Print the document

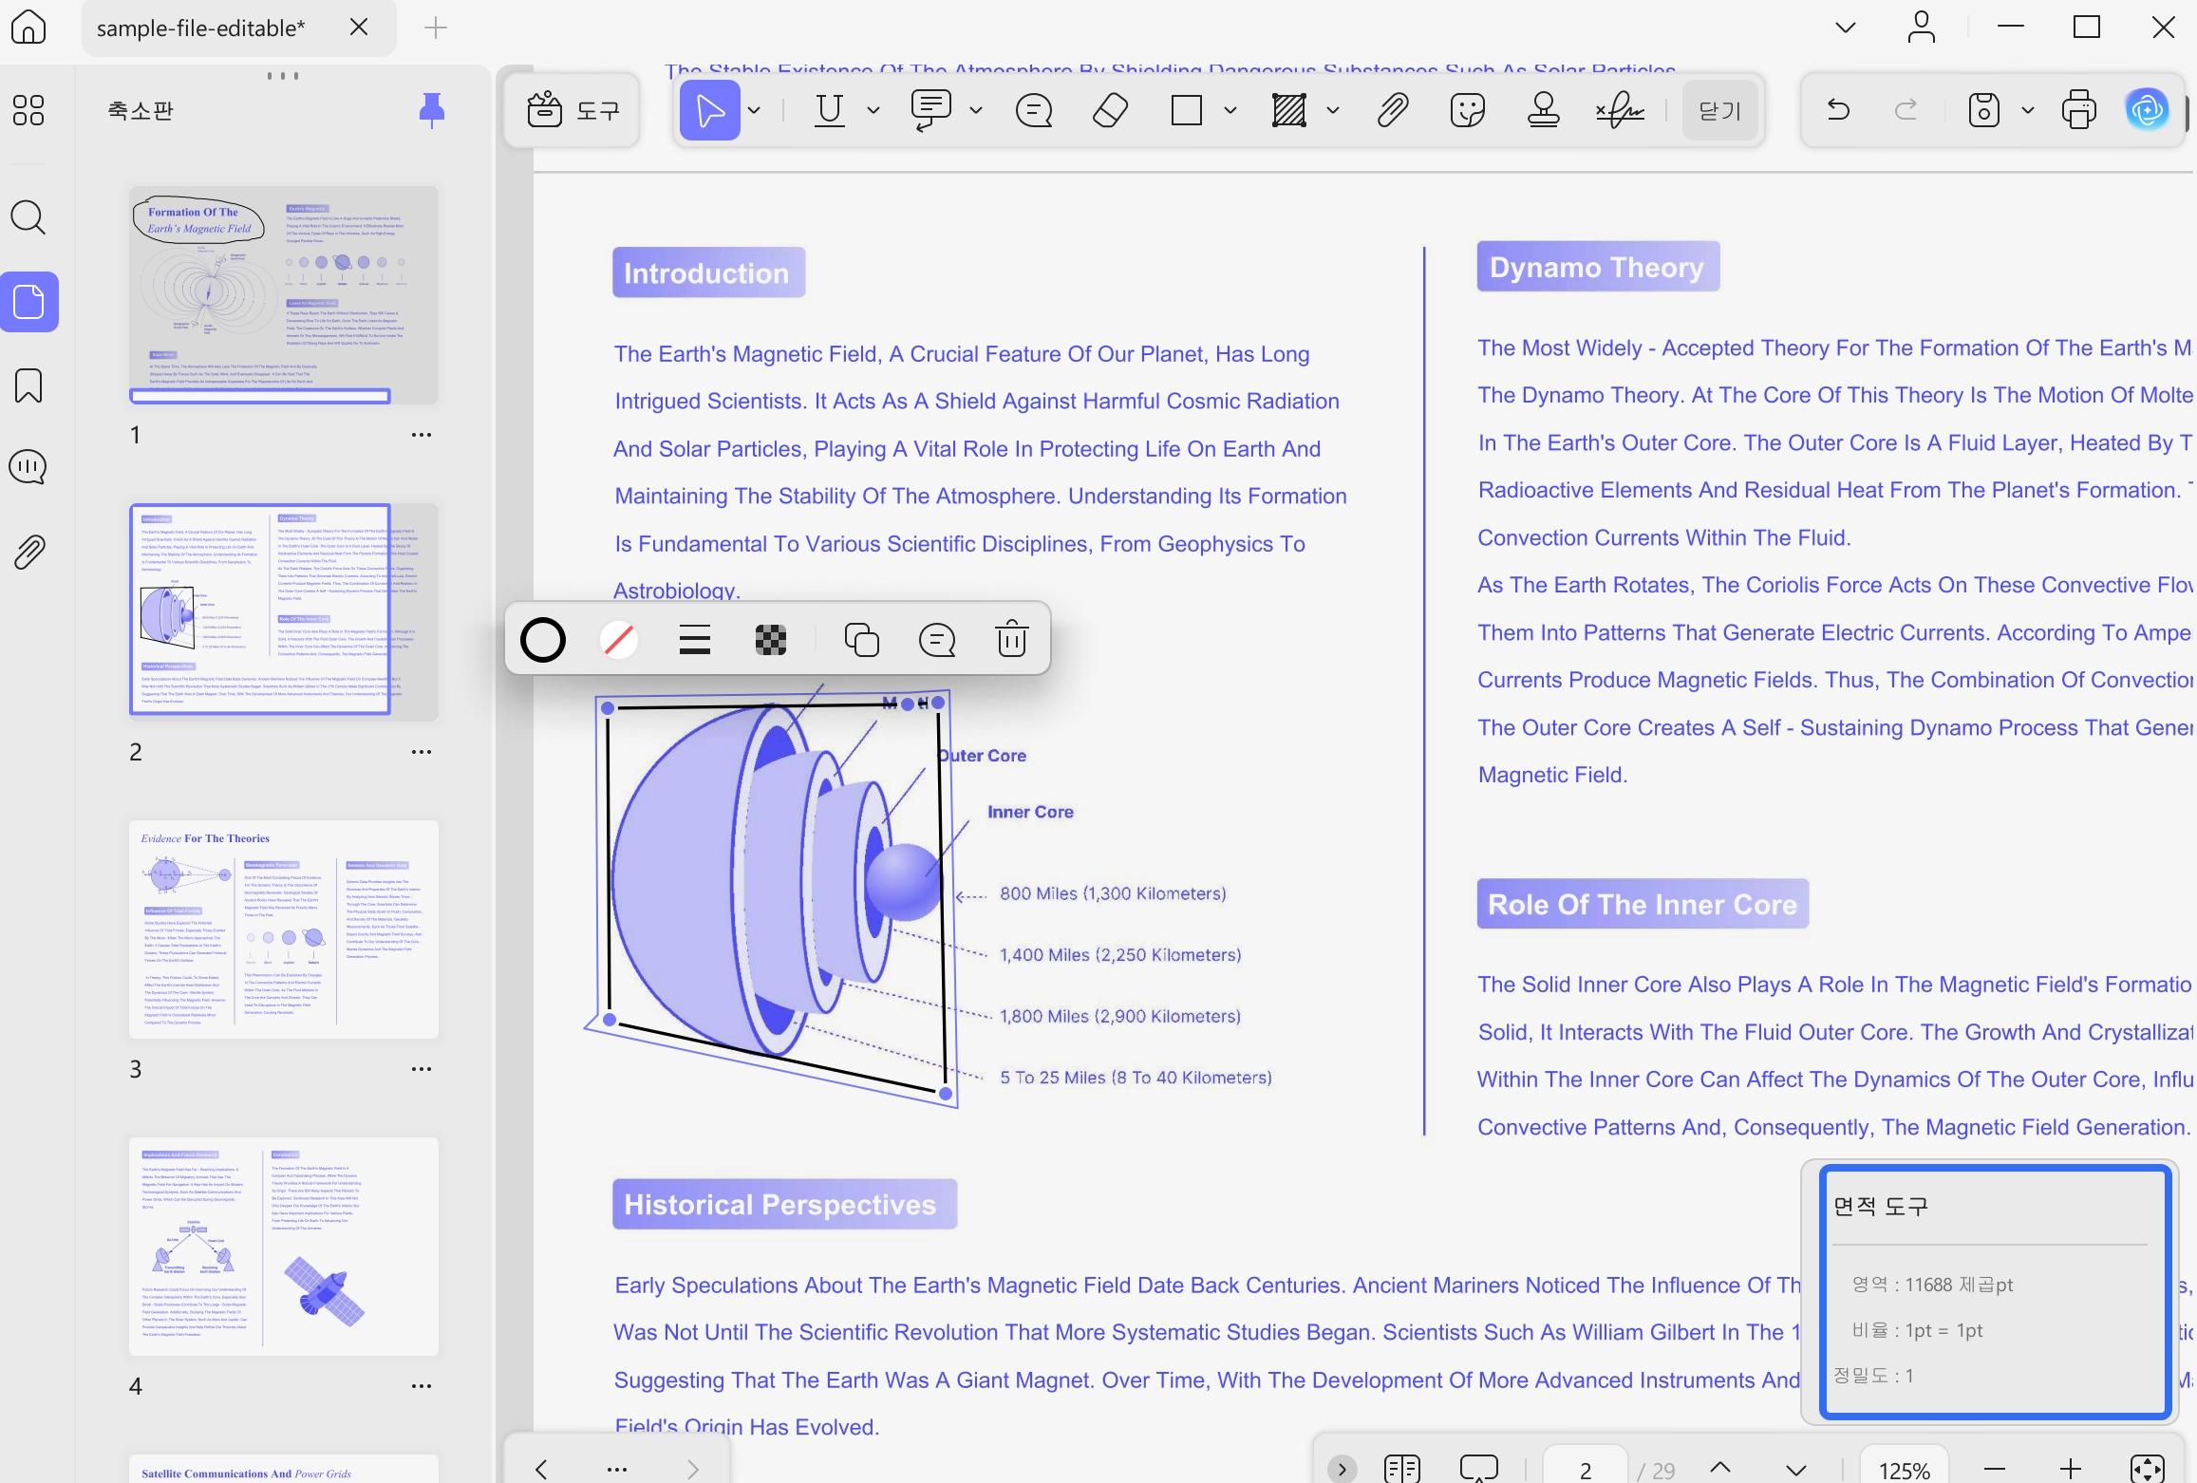pos(2078,110)
